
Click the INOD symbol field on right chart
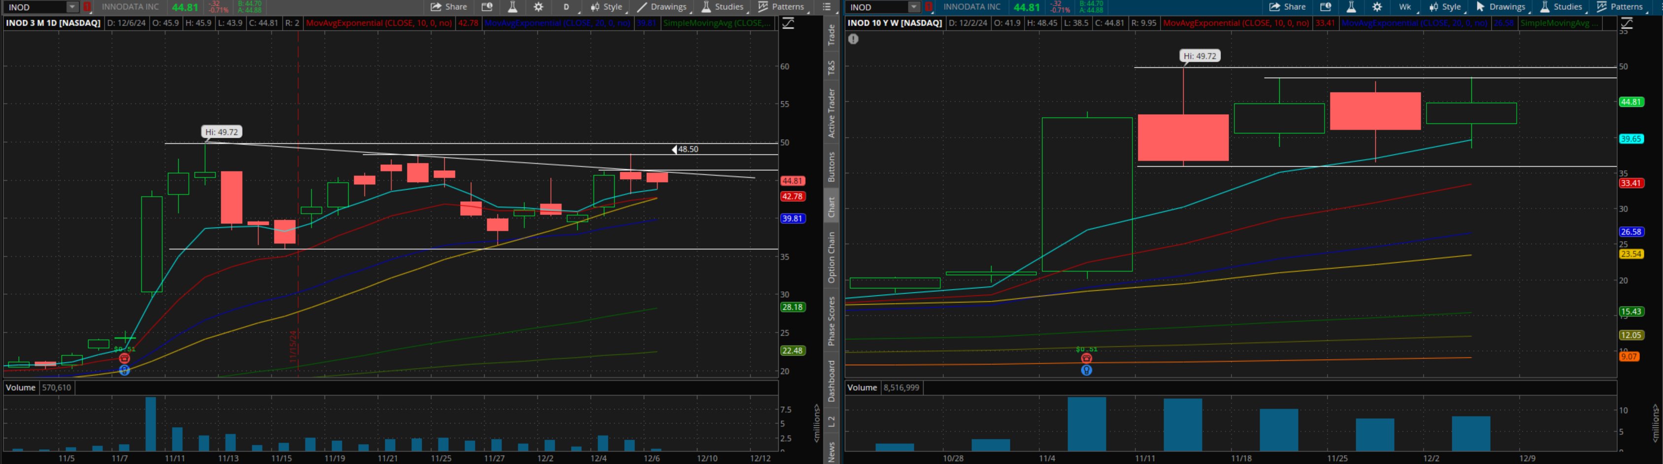click(877, 7)
